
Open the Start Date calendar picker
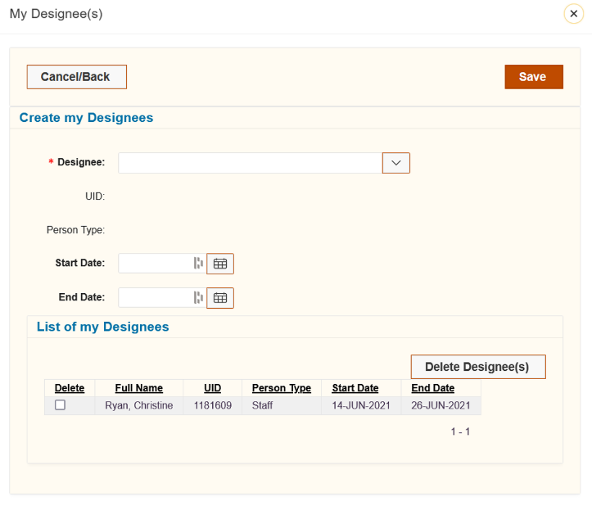(x=220, y=264)
